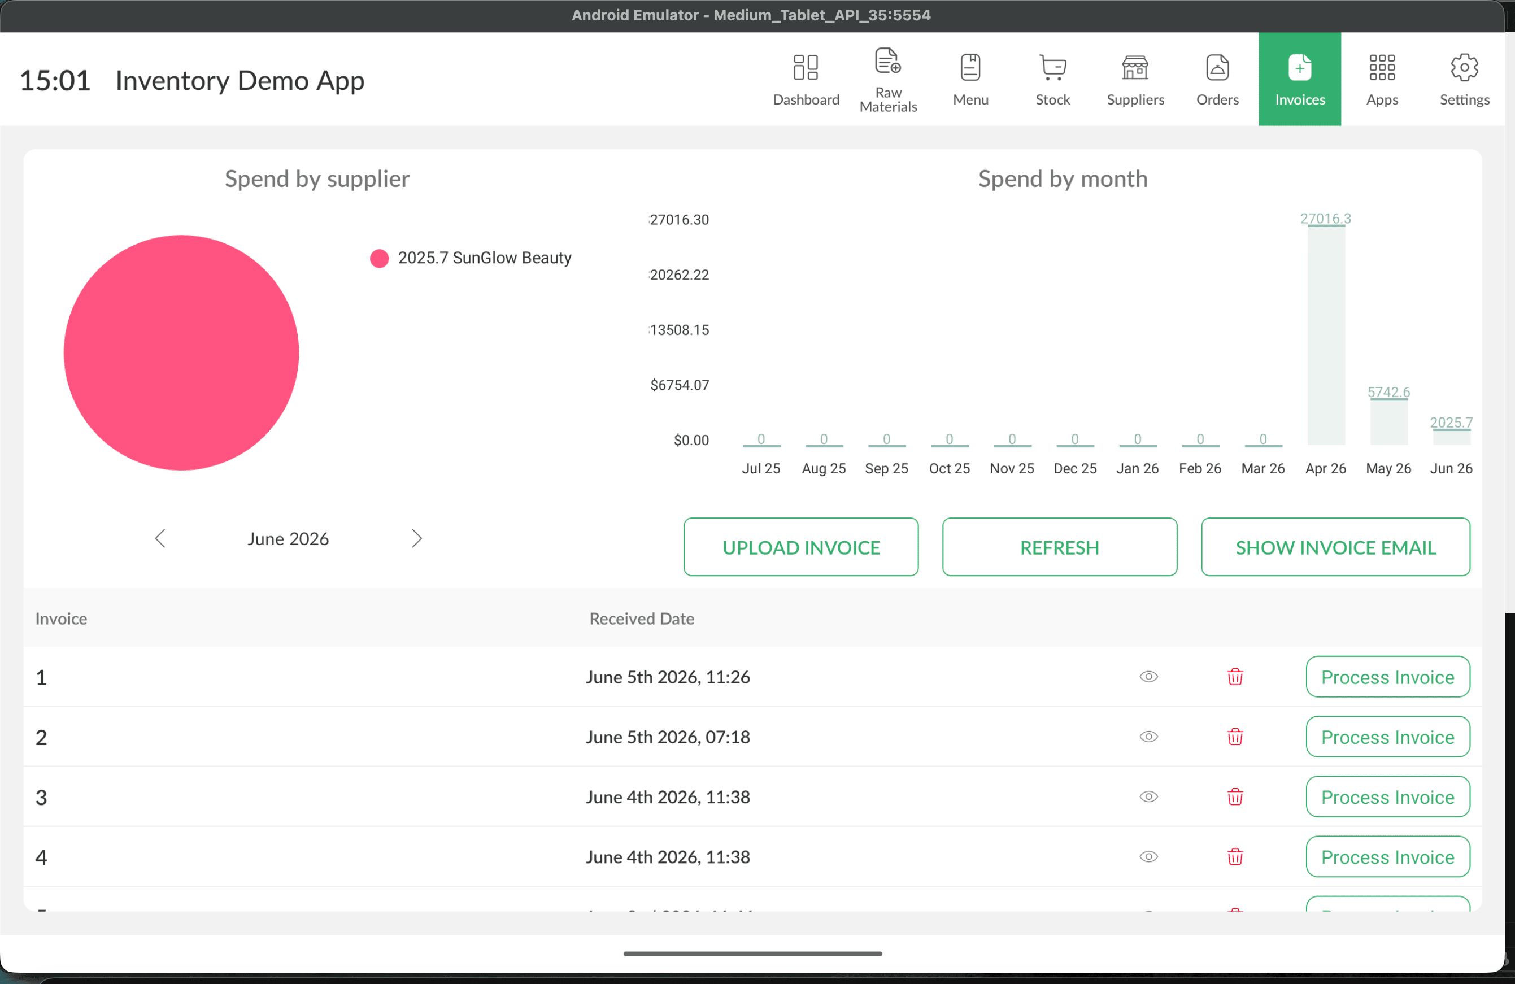Process Invoice for row 1

(1388, 677)
